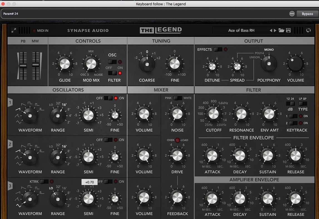Toggle KEYTRACK 2 ON switch
The height and width of the screenshot is (219, 319).
293,123
